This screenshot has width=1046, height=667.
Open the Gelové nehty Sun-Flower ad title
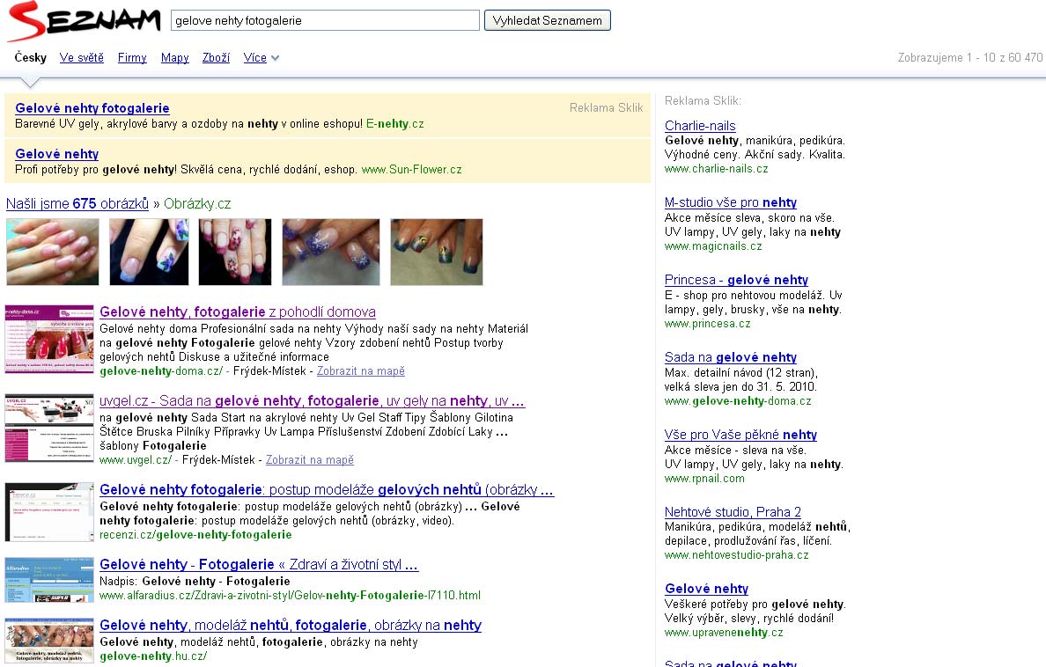[x=56, y=154]
